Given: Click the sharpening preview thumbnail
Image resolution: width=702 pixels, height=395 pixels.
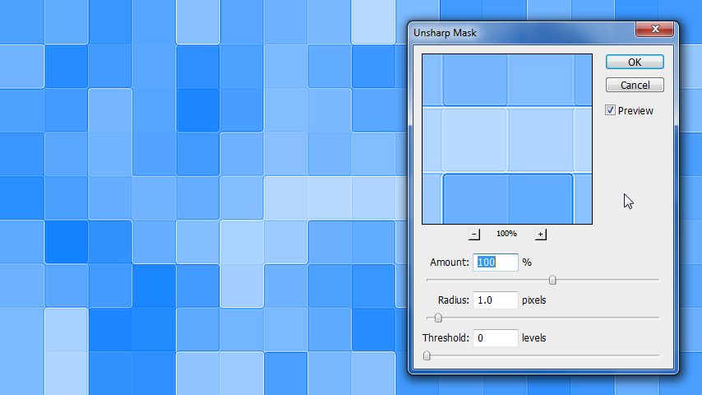Looking at the screenshot, I should point(507,139).
